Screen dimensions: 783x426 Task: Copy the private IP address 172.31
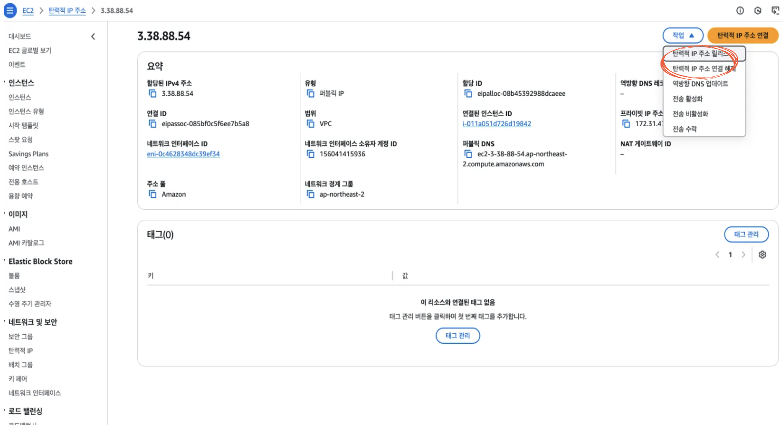[x=626, y=124]
